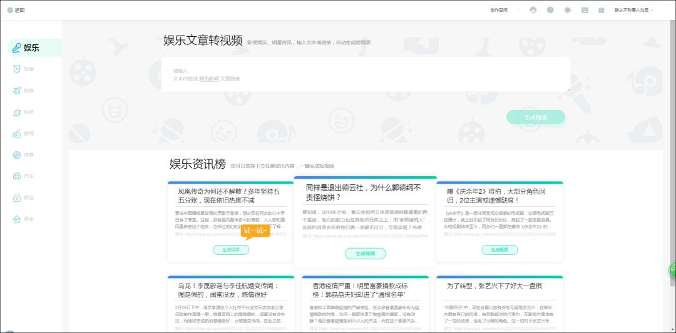
Task: Select the 香港疫情 article summary text
Action: pos(365,314)
